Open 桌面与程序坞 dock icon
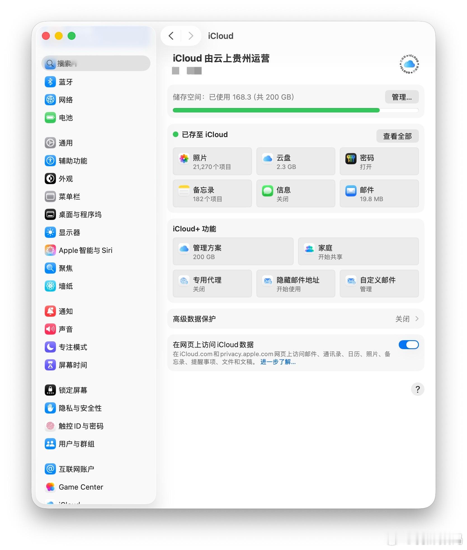The height and width of the screenshot is (550, 467). coord(50,214)
